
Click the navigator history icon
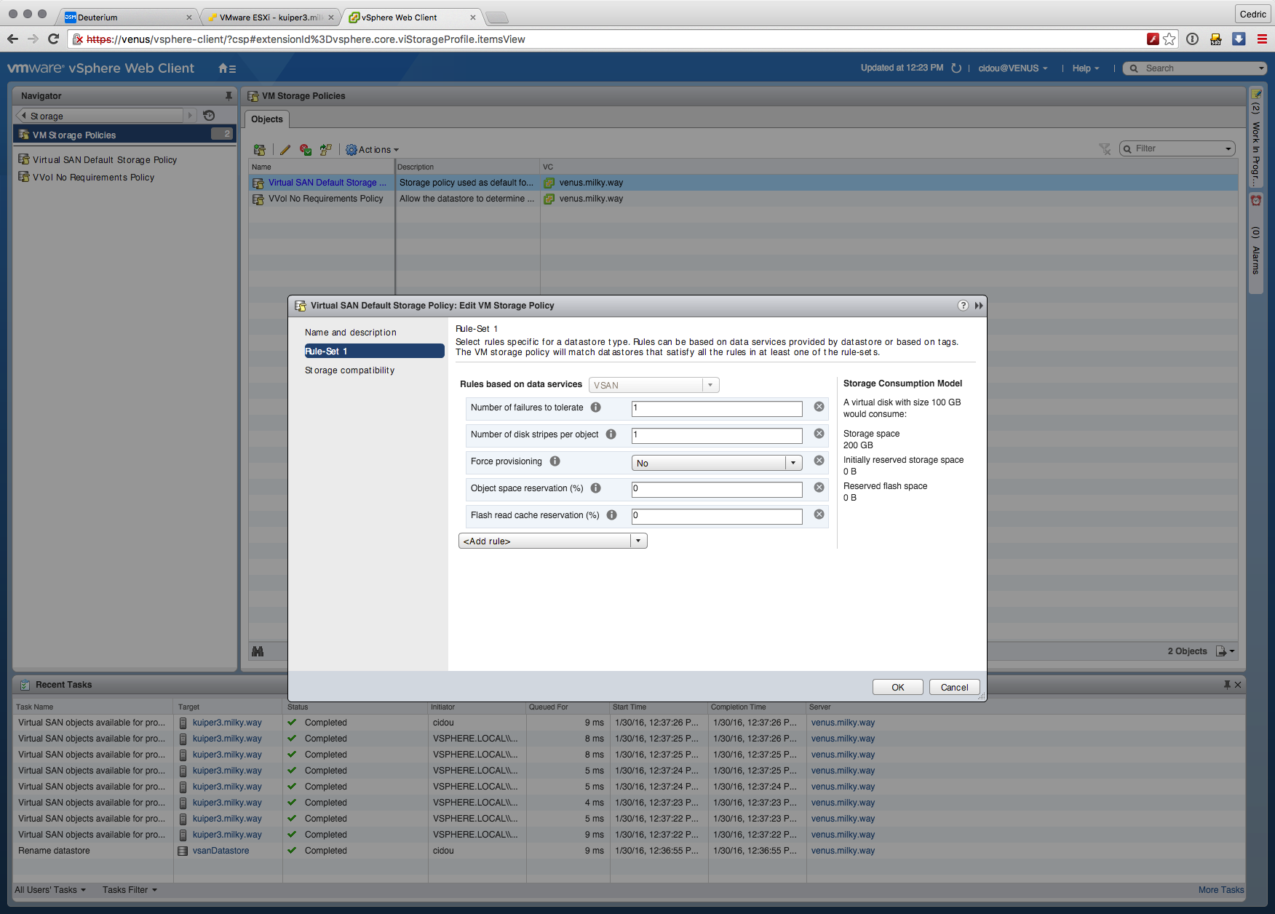[209, 116]
